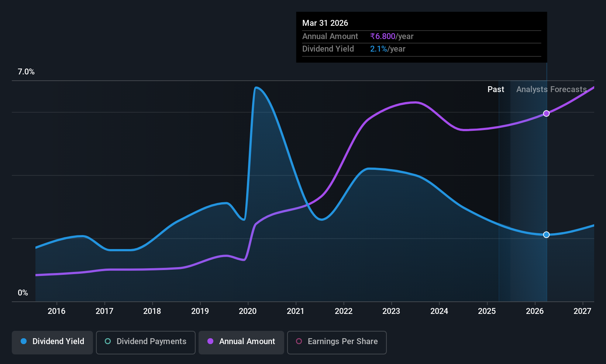Screen dimensions: 606x364
Task: Click the blue Dividend Yield legend dot
Action: click(x=24, y=341)
